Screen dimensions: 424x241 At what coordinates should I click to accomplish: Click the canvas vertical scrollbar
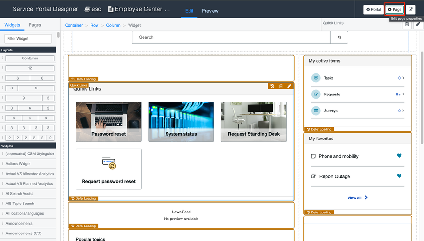pyautogui.click(x=422, y=97)
